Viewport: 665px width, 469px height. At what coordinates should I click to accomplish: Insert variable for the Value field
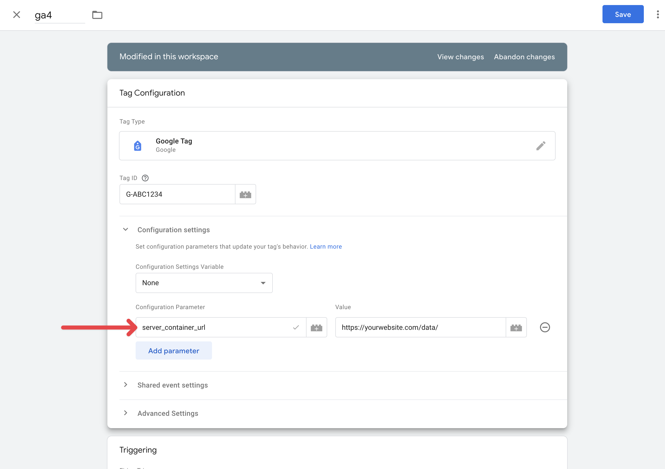pos(516,327)
